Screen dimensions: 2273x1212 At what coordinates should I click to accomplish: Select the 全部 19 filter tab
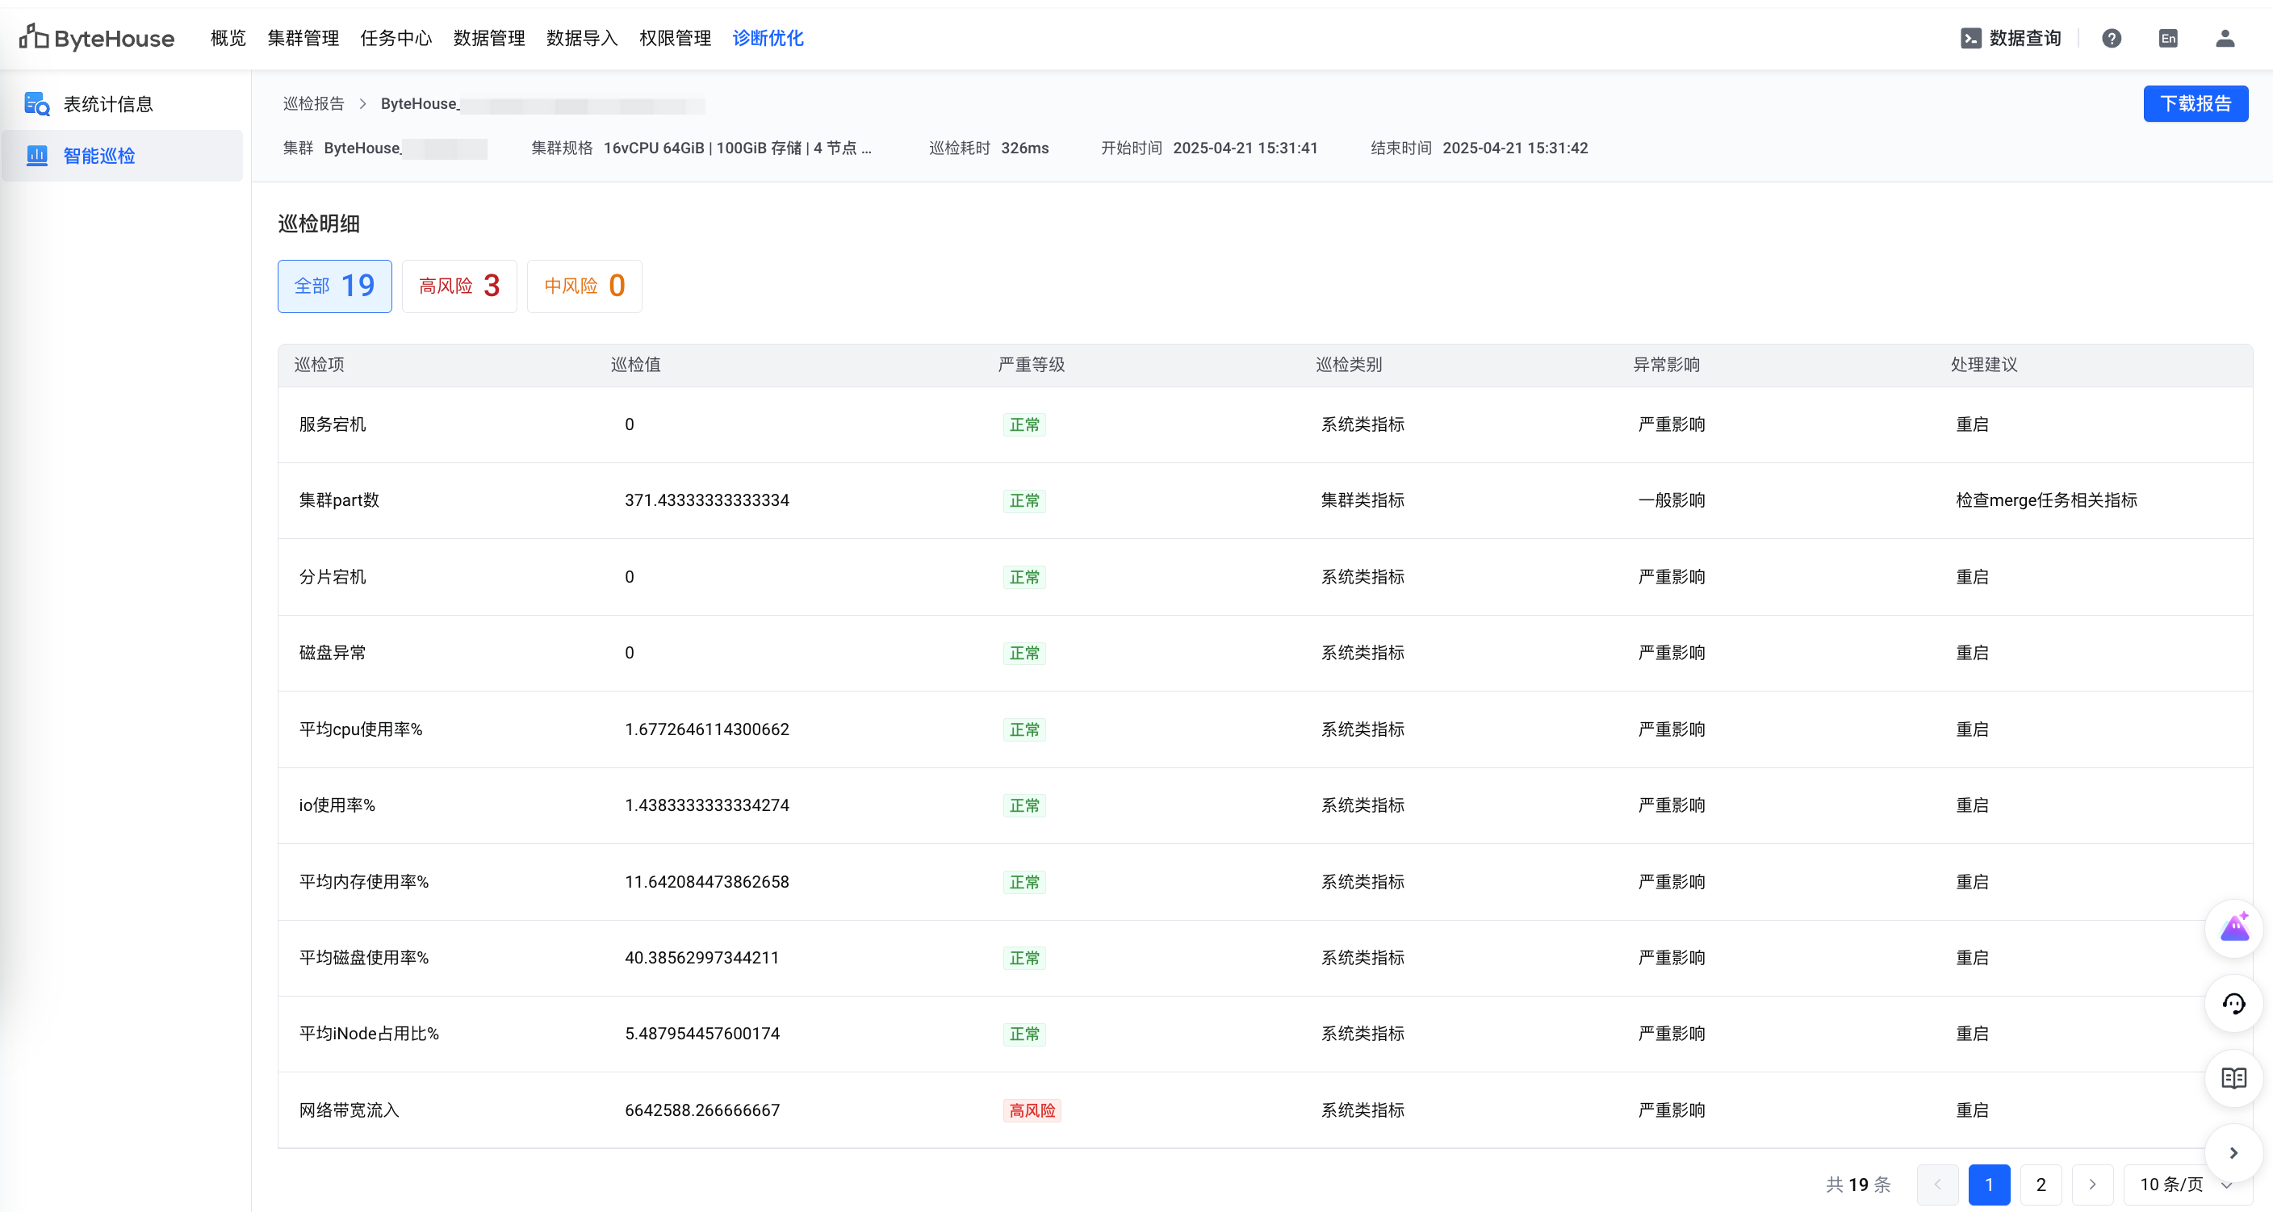pos(334,286)
